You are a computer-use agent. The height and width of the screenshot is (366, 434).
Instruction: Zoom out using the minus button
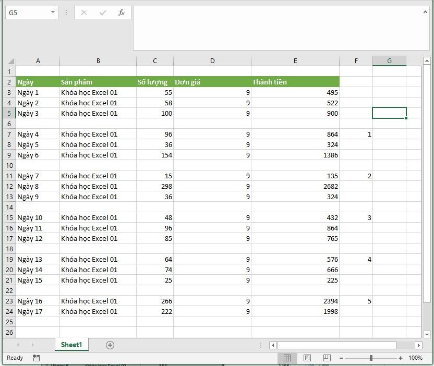pos(342,358)
